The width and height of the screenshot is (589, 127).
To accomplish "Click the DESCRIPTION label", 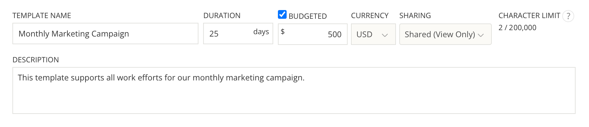I will pos(36,60).
